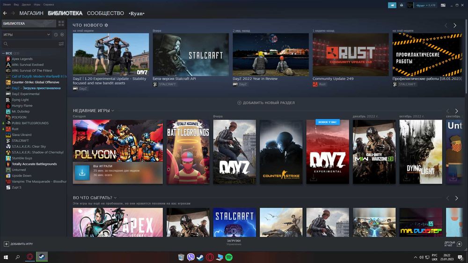Switch to the СООБЩЕСТВО tab
The width and height of the screenshot is (468, 263).
point(105,13)
